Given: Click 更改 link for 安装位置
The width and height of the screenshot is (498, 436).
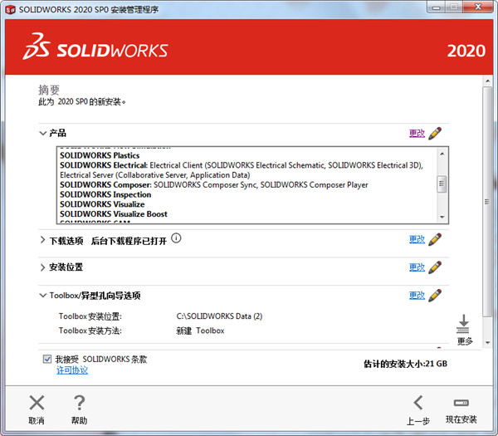Looking at the screenshot, I should (417, 267).
